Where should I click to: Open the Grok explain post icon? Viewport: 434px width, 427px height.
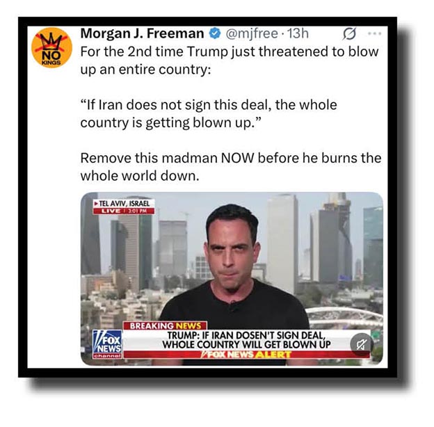[349, 34]
